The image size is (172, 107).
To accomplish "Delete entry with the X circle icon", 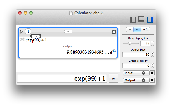I will 114,32.
